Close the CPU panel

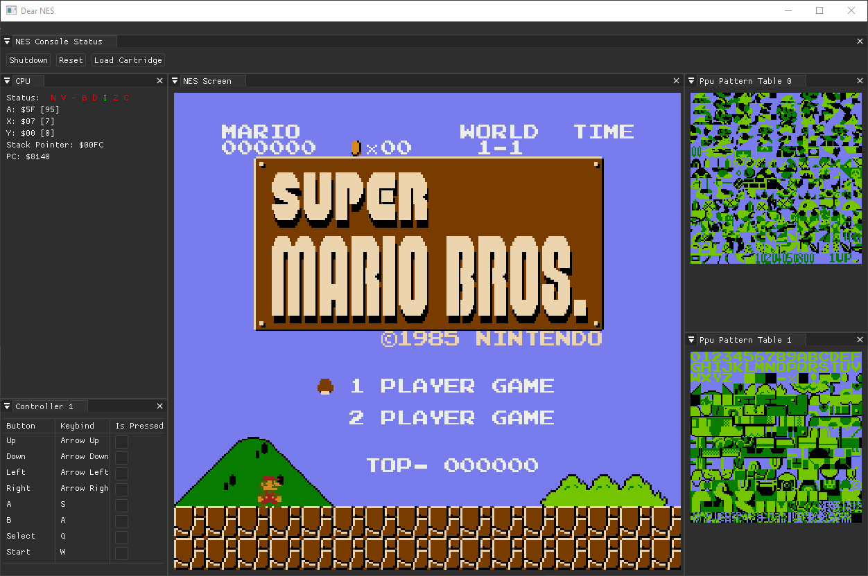[x=160, y=81]
